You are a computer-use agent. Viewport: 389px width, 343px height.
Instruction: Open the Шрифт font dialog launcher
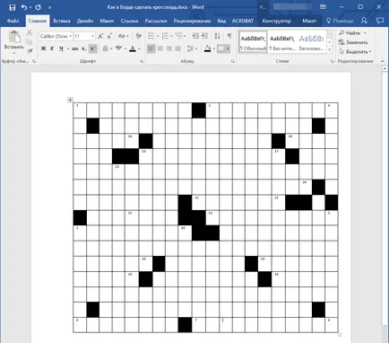141,61
